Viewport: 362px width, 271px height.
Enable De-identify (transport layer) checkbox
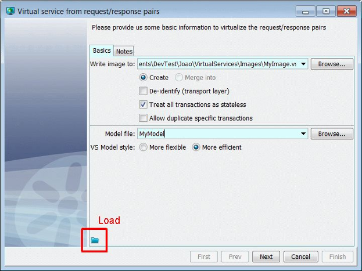143,91
